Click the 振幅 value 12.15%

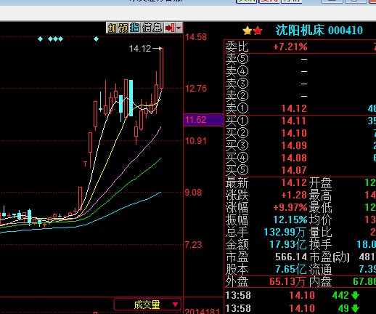click(290, 220)
